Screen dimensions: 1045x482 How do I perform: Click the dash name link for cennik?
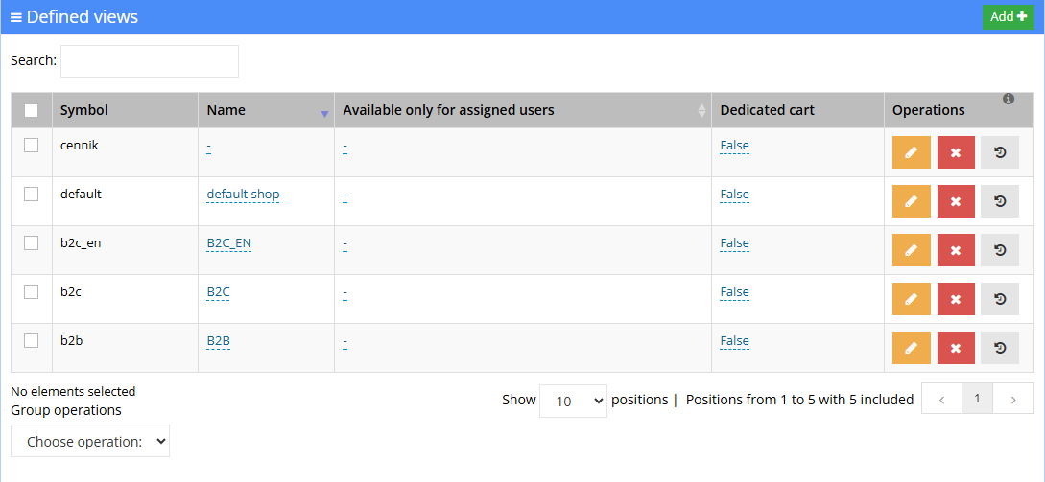click(208, 147)
